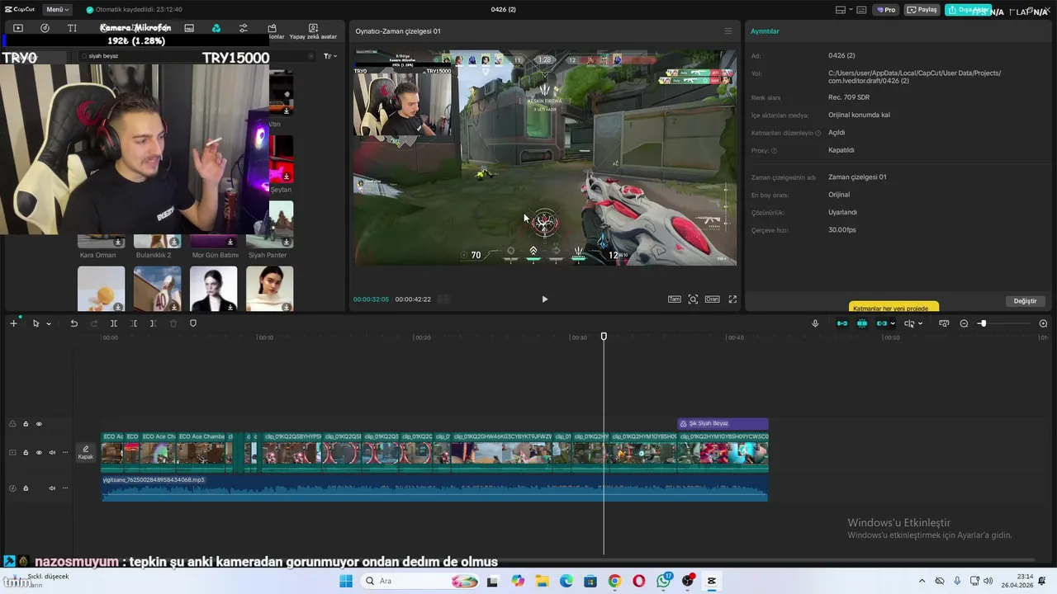Image resolution: width=1057 pixels, height=594 pixels.
Task: Select the Şık Siyah Beyaz filter clip
Action: coord(723,423)
